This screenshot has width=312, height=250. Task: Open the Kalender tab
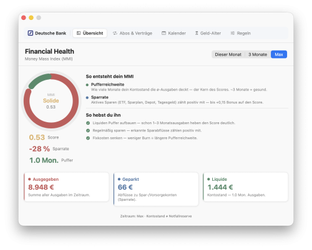(173, 33)
